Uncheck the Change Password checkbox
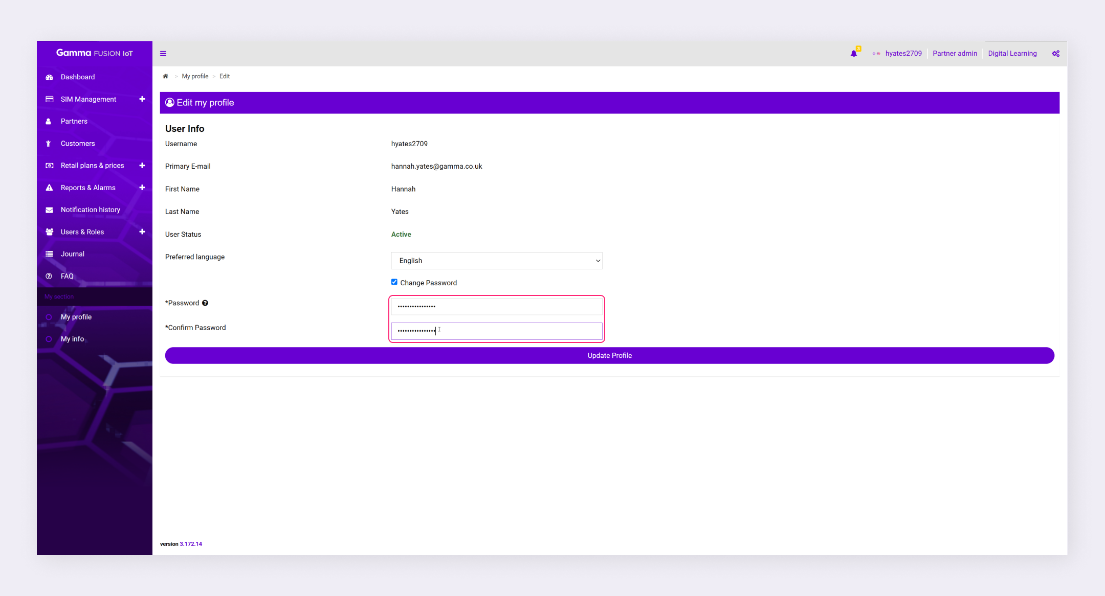 pyautogui.click(x=394, y=282)
